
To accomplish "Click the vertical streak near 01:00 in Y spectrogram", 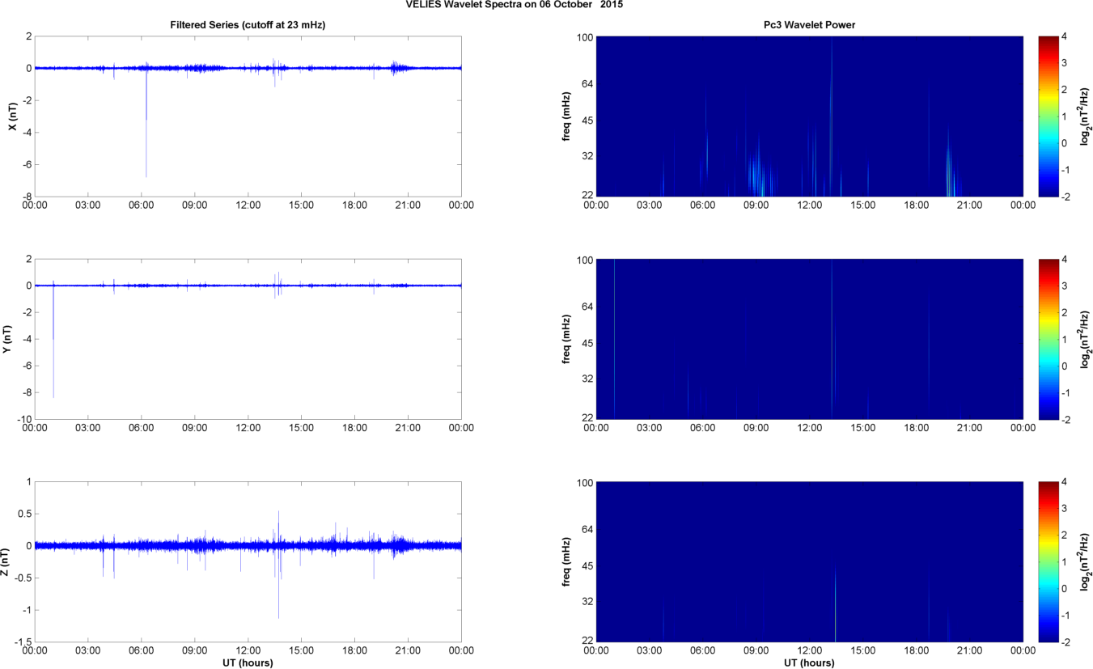I will tap(614, 339).
